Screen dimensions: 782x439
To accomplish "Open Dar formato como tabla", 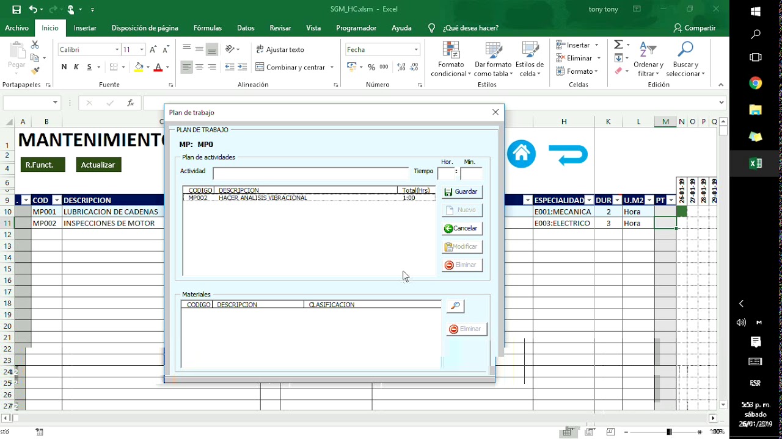I will click(x=493, y=59).
